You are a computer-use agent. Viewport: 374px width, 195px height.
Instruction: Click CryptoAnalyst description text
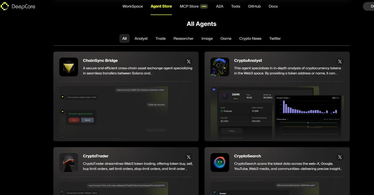pos(288,71)
